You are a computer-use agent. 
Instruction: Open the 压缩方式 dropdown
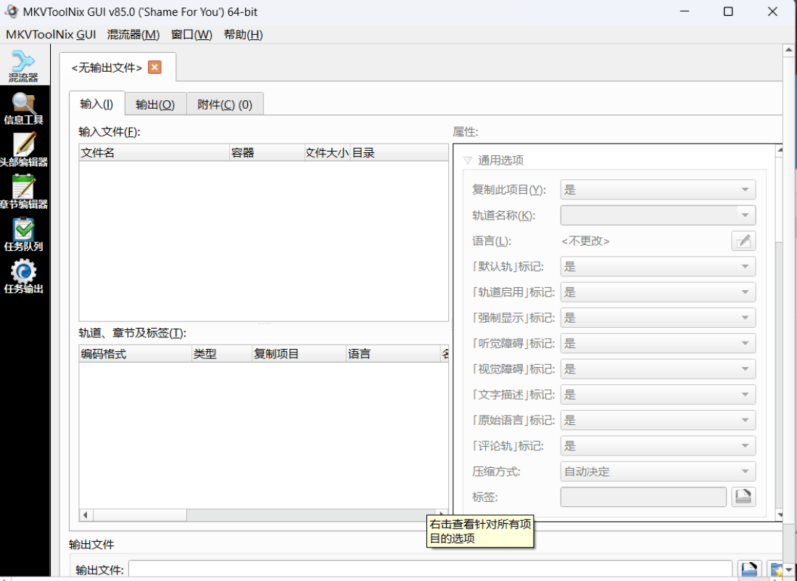click(658, 471)
